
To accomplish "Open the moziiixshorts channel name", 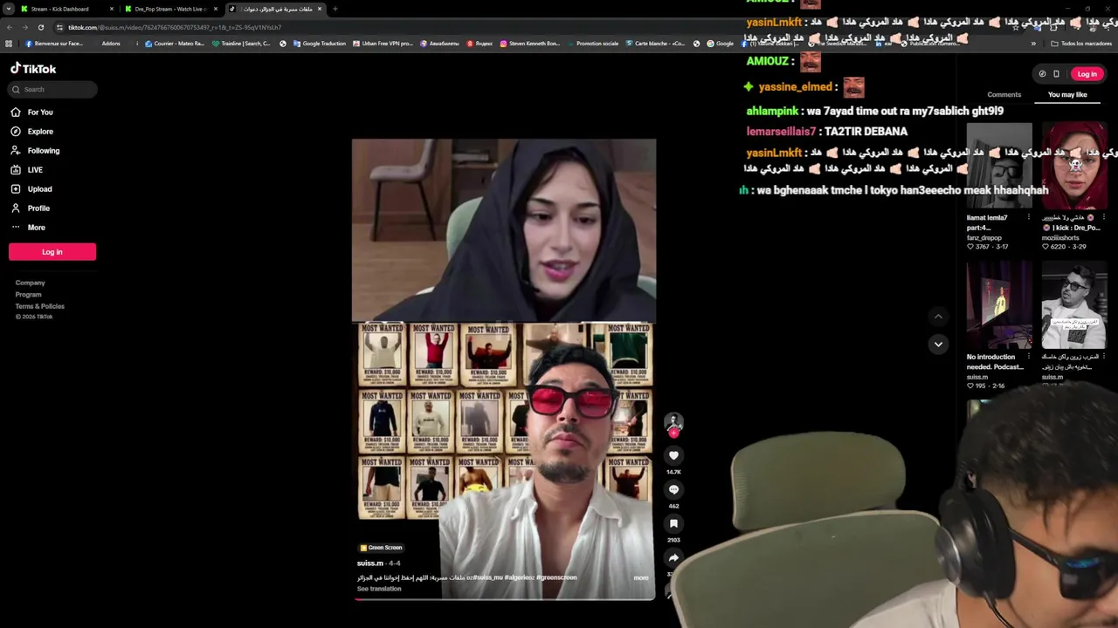I will click(x=1060, y=238).
